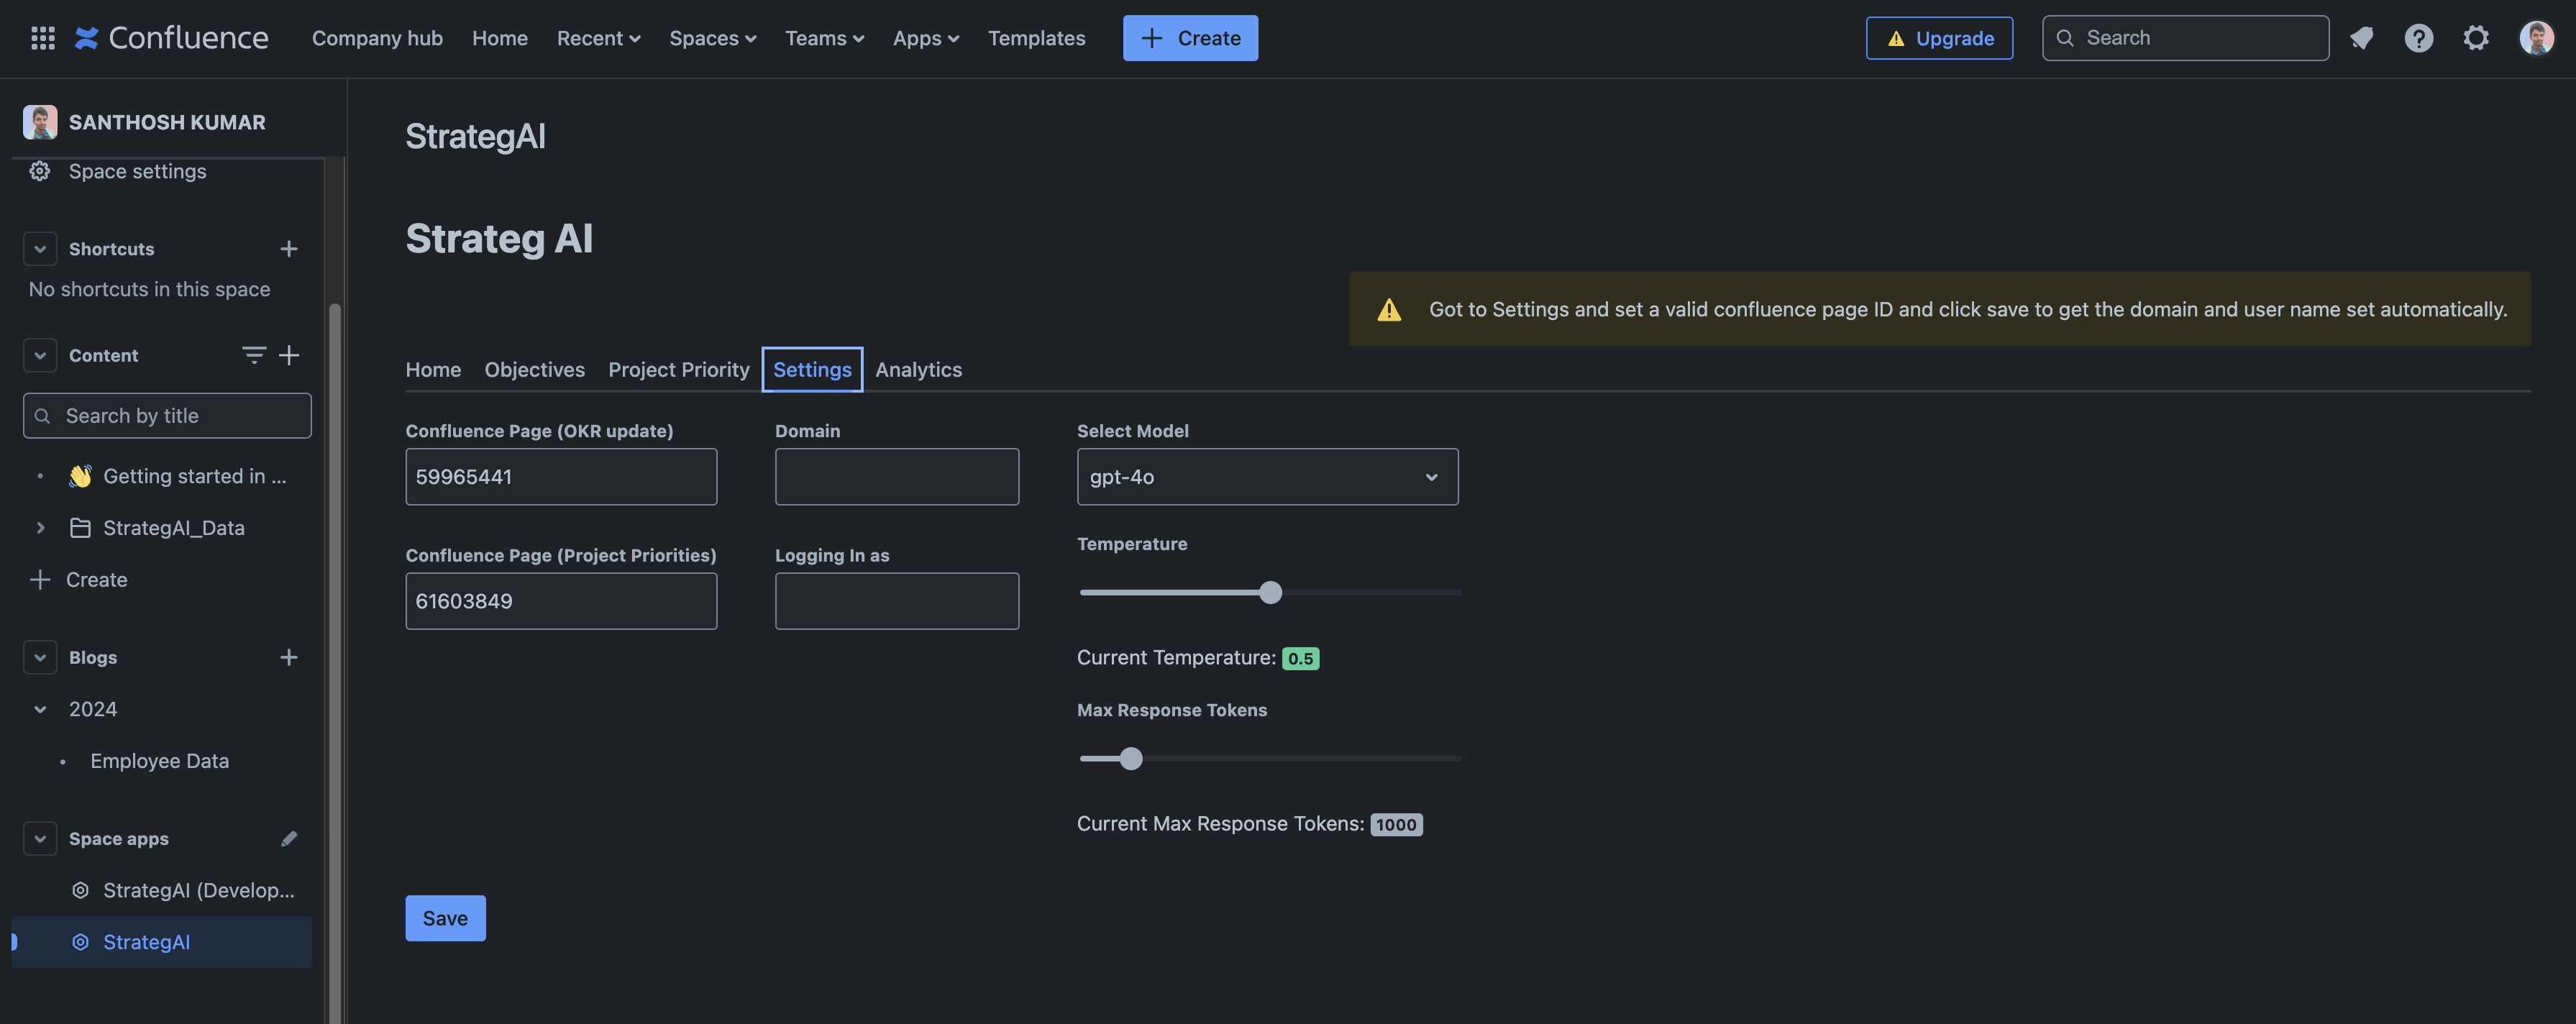Open the help question mark icon

click(2418, 38)
